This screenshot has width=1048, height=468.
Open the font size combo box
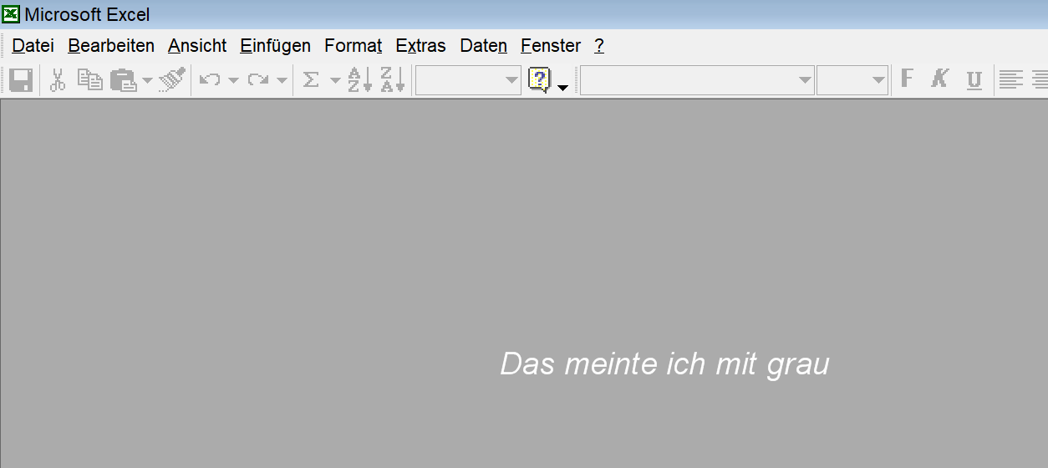(852, 80)
